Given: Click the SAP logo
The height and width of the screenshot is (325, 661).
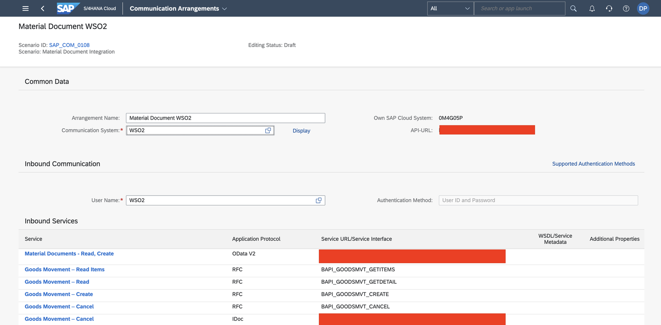Looking at the screenshot, I should tap(68, 8).
